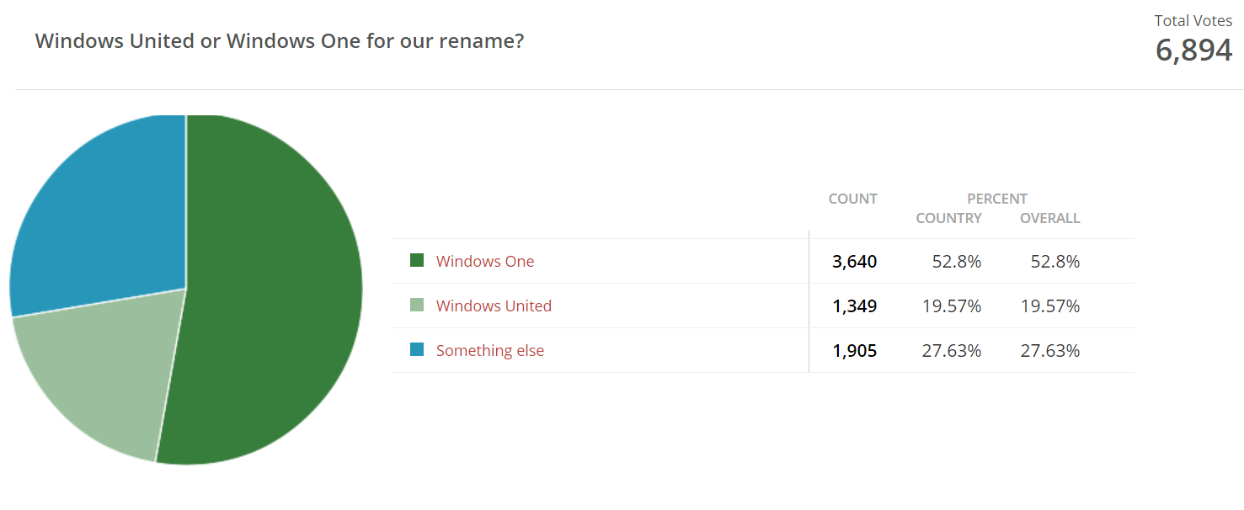The height and width of the screenshot is (510, 1244).
Task: Select the light green Windows United legend swatch
Action: pos(417,305)
